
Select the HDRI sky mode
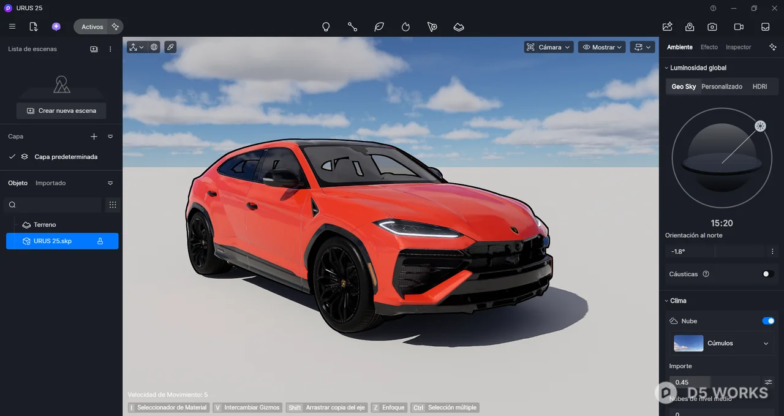point(759,86)
